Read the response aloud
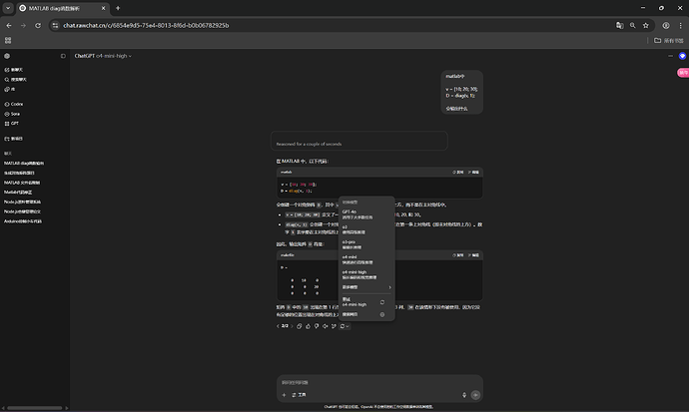The image size is (689, 412). tap(326, 326)
